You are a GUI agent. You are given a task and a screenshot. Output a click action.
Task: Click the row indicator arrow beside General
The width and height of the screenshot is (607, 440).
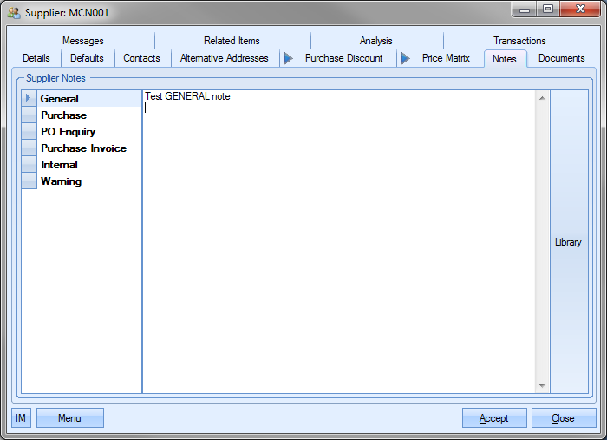coord(29,98)
